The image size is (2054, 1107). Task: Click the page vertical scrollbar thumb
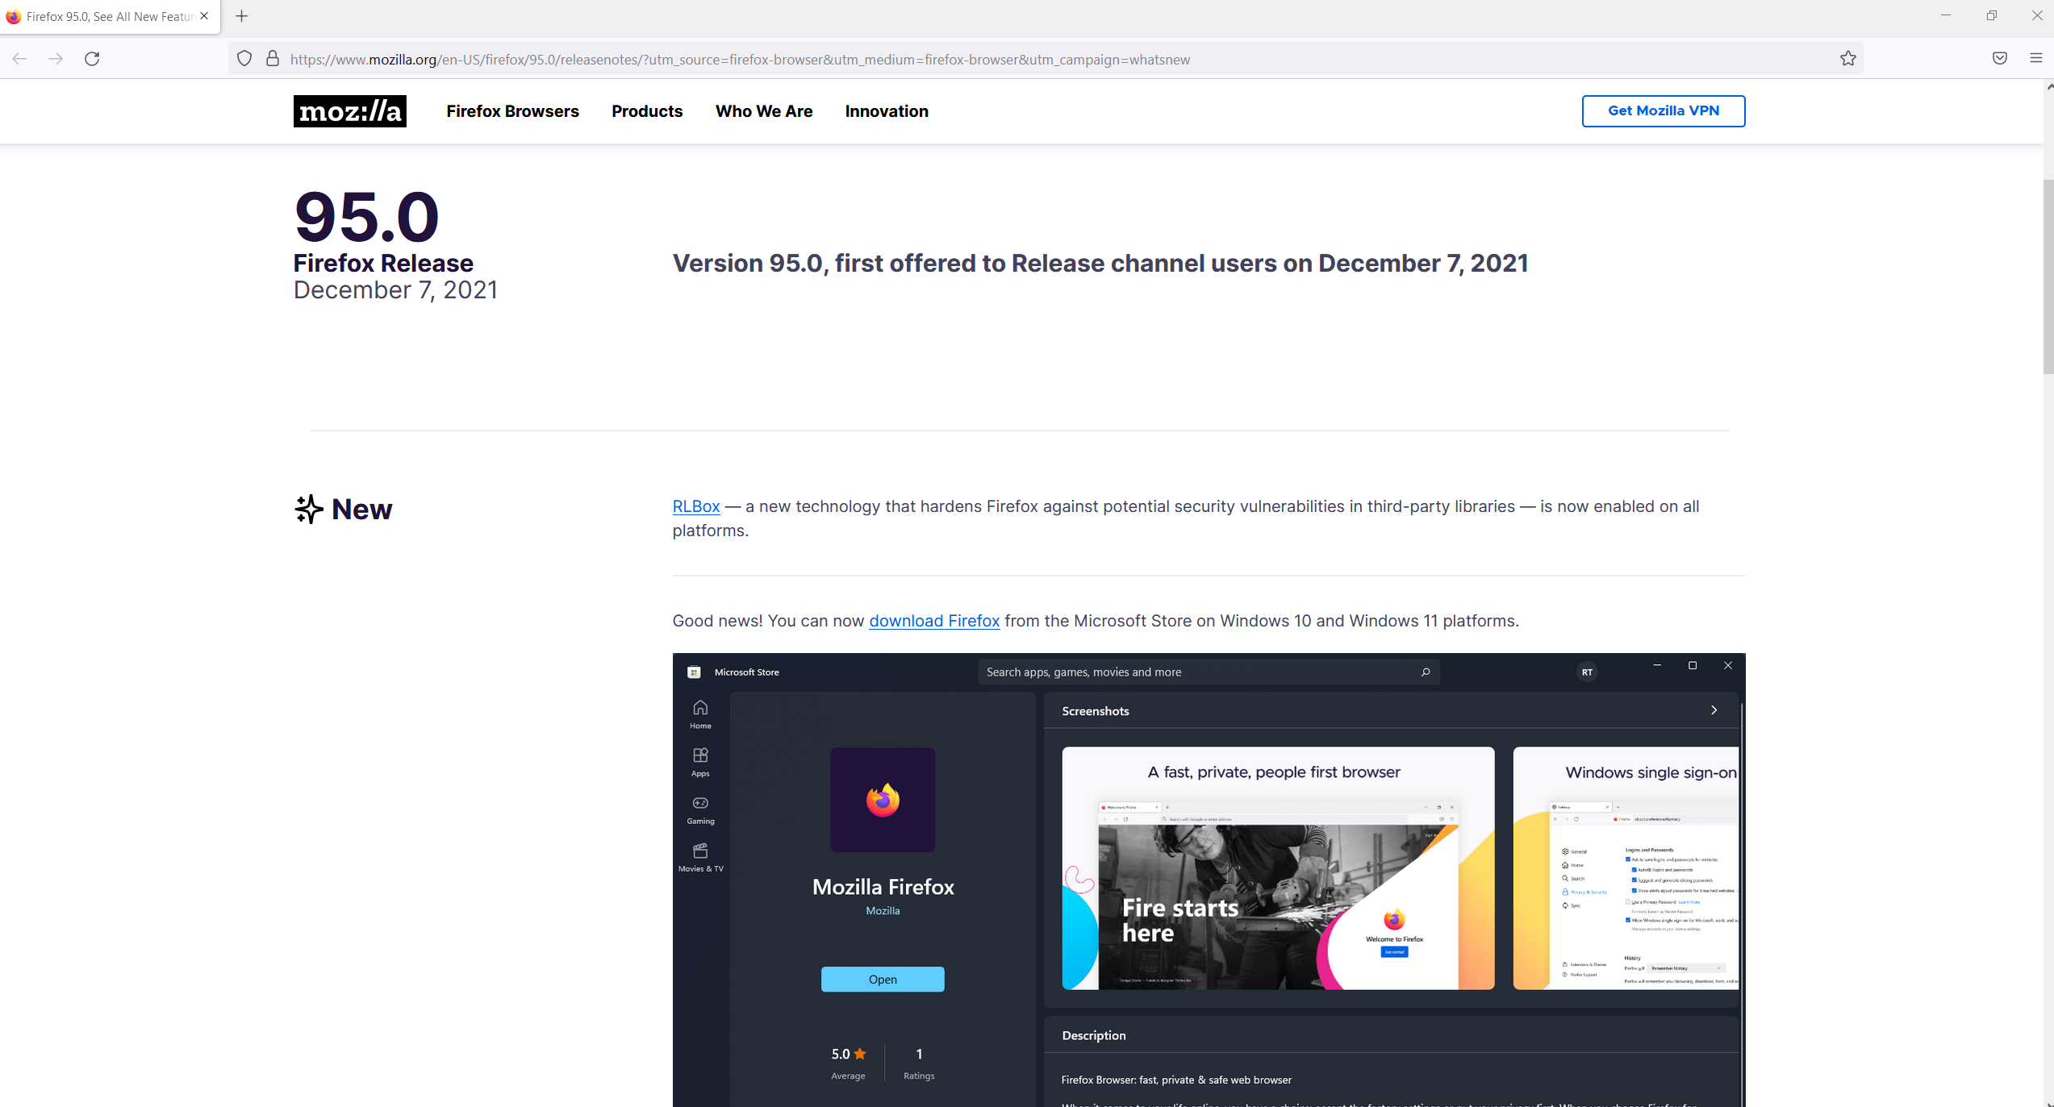pyautogui.click(x=2048, y=277)
